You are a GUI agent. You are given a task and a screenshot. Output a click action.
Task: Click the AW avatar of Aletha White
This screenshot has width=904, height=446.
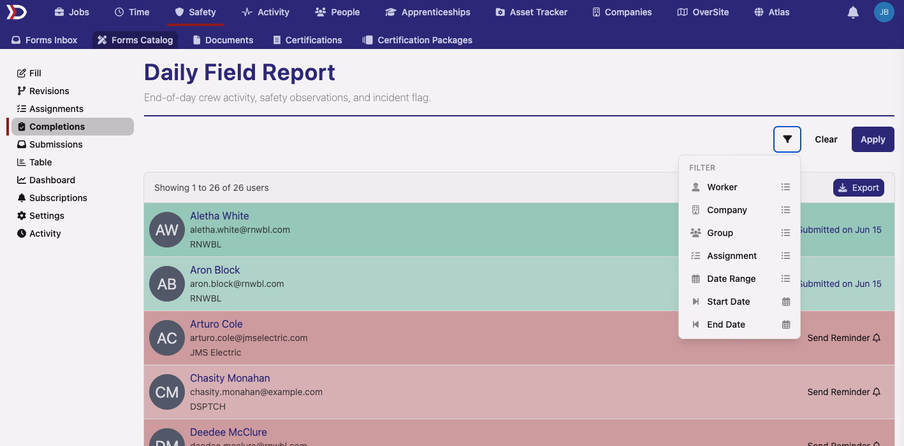167,230
